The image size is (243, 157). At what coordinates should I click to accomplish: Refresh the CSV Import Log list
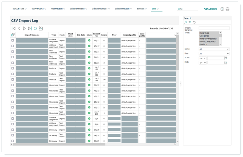(35, 29)
